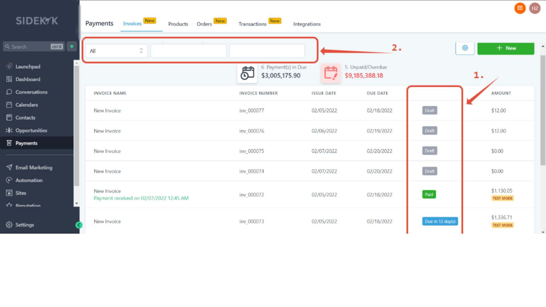
Task: Collapse sidebar with green chevron button
Action: pyautogui.click(x=79, y=225)
